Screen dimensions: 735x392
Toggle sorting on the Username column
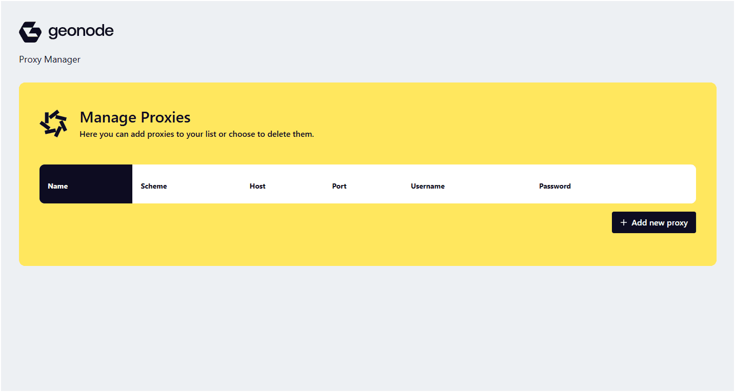click(x=428, y=186)
